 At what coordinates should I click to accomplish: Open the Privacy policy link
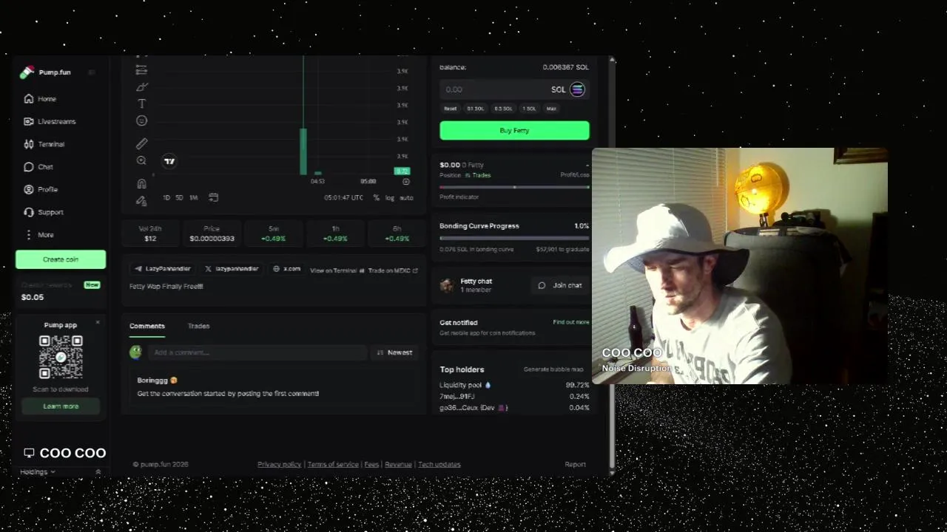pos(279,465)
